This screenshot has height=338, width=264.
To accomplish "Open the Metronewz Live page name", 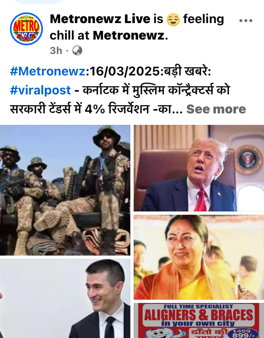I will click(x=100, y=19).
